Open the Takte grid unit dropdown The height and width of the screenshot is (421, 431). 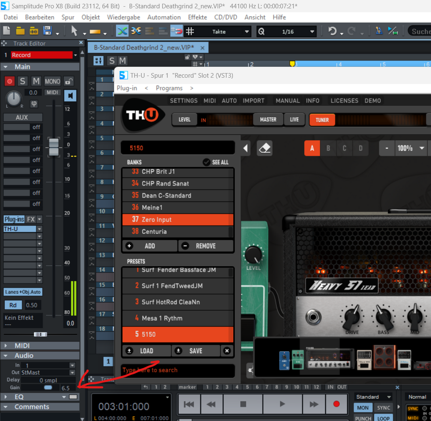[247, 32]
